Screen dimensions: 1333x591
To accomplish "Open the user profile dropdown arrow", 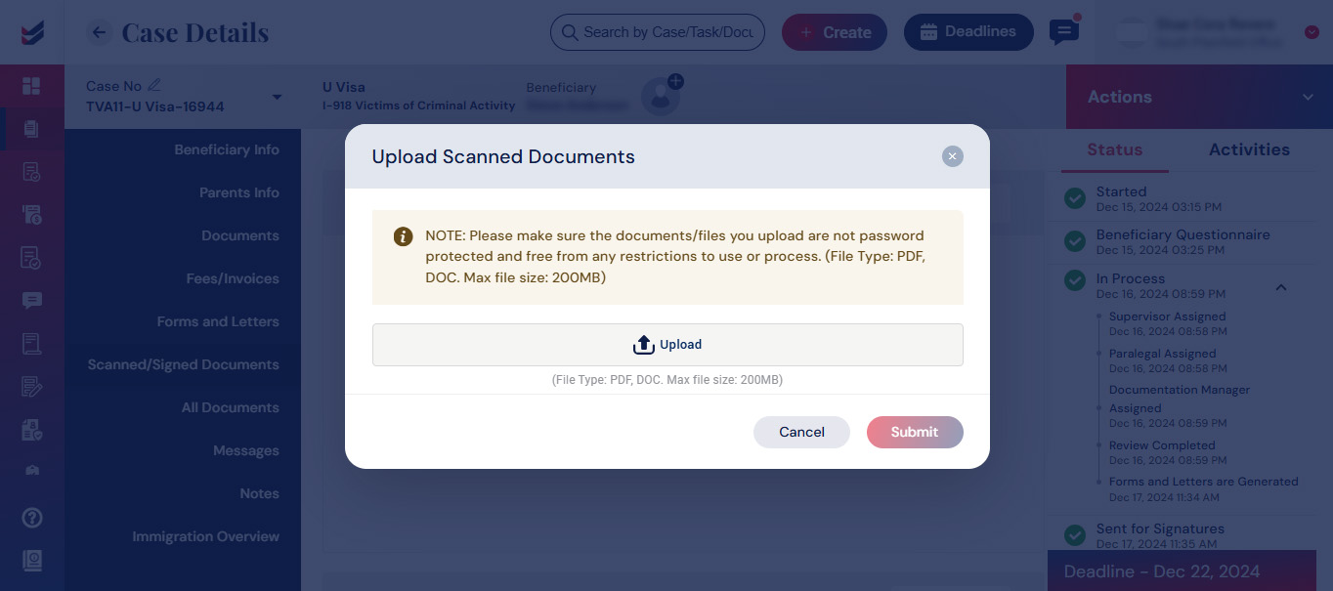I will click(1311, 32).
